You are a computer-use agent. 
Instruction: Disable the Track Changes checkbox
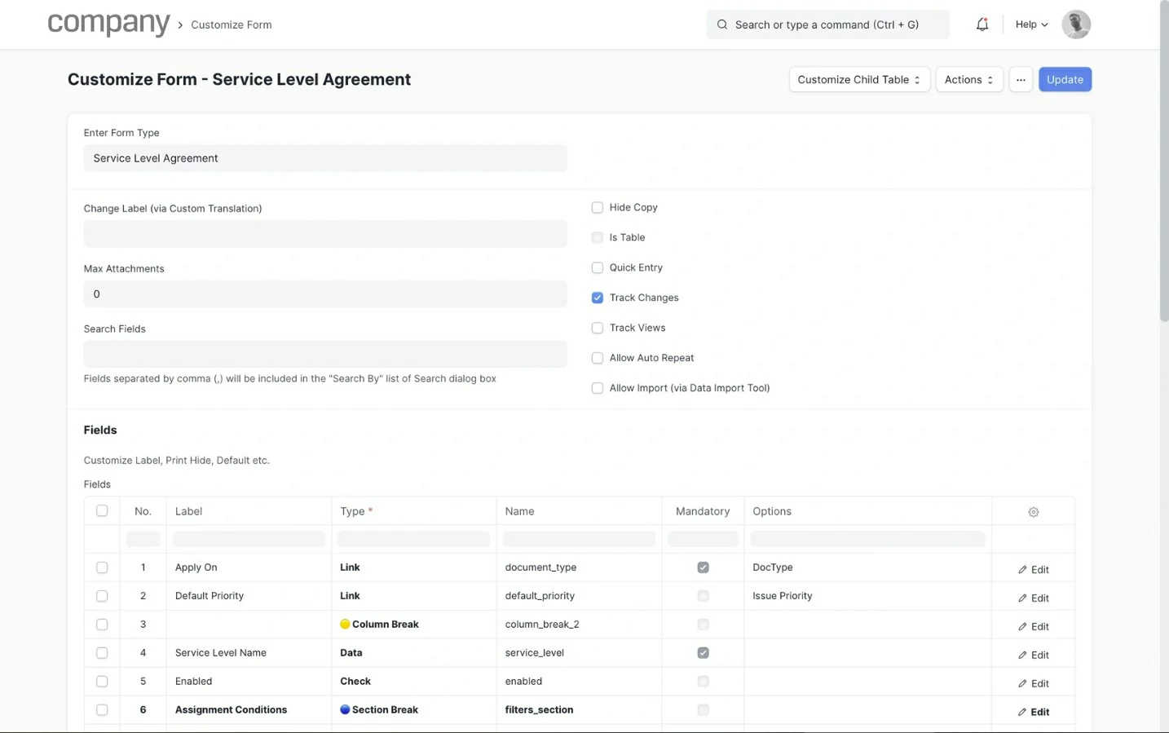pyautogui.click(x=598, y=298)
